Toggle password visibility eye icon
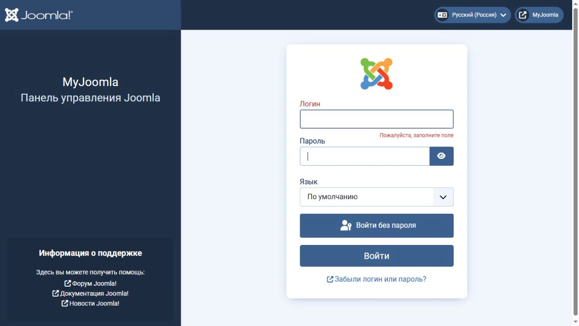This screenshot has width=579, height=326. [x=441, y=156]
